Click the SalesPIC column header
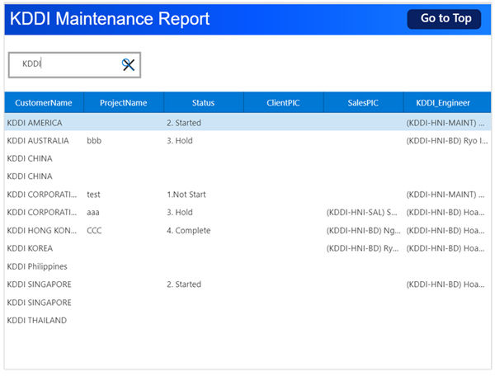Screen dimensions: 495x376 363,102
